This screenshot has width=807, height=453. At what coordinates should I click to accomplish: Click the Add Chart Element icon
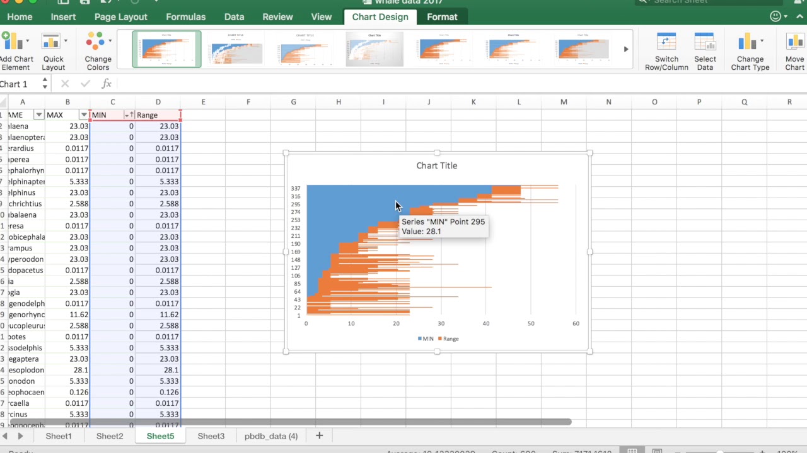tap(11, 42)
